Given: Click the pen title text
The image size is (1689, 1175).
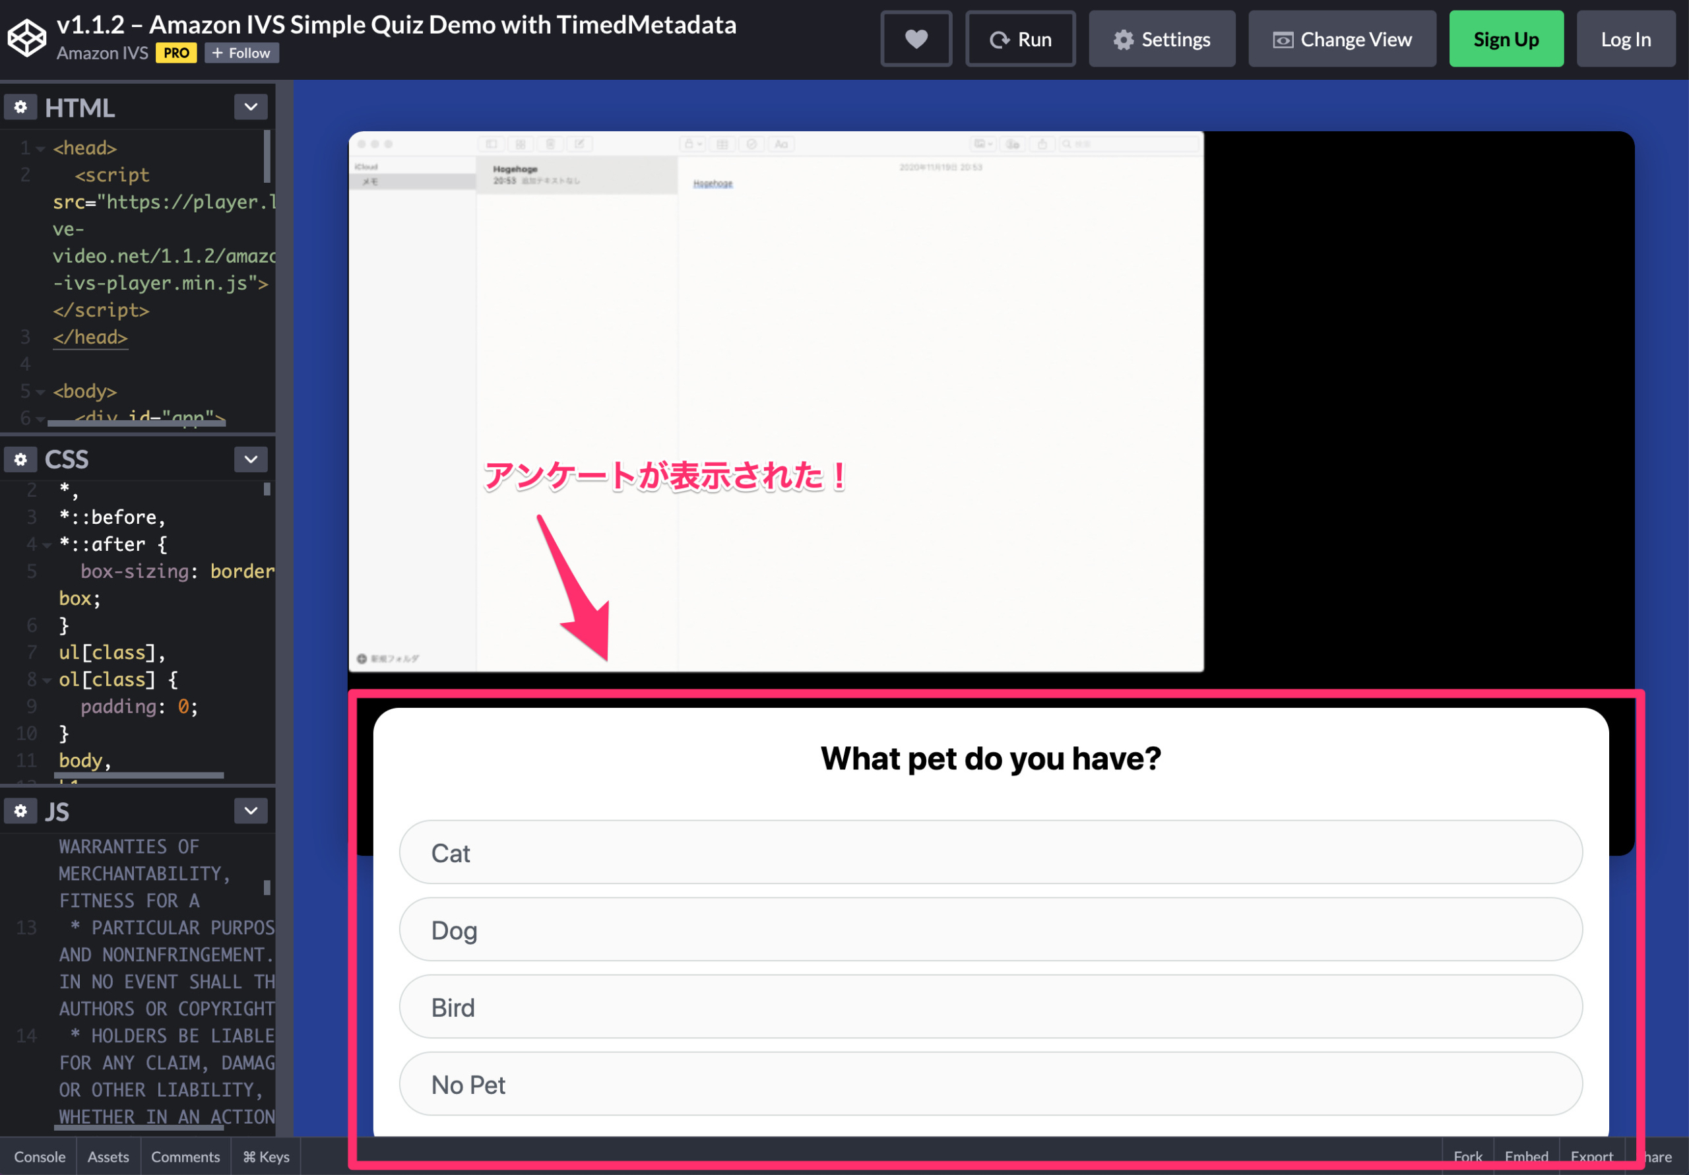Looking at the screenshot, I should [397, 25].
